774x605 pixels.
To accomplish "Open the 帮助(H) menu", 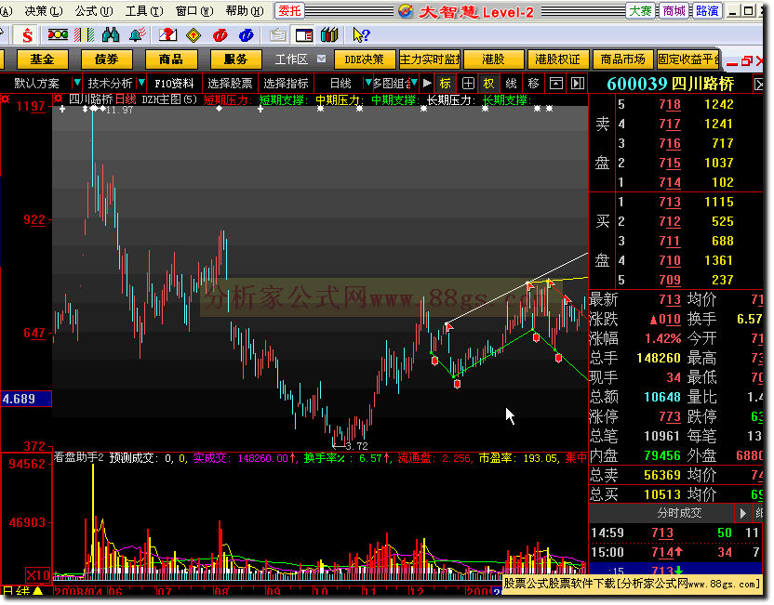I will (245, 11).
